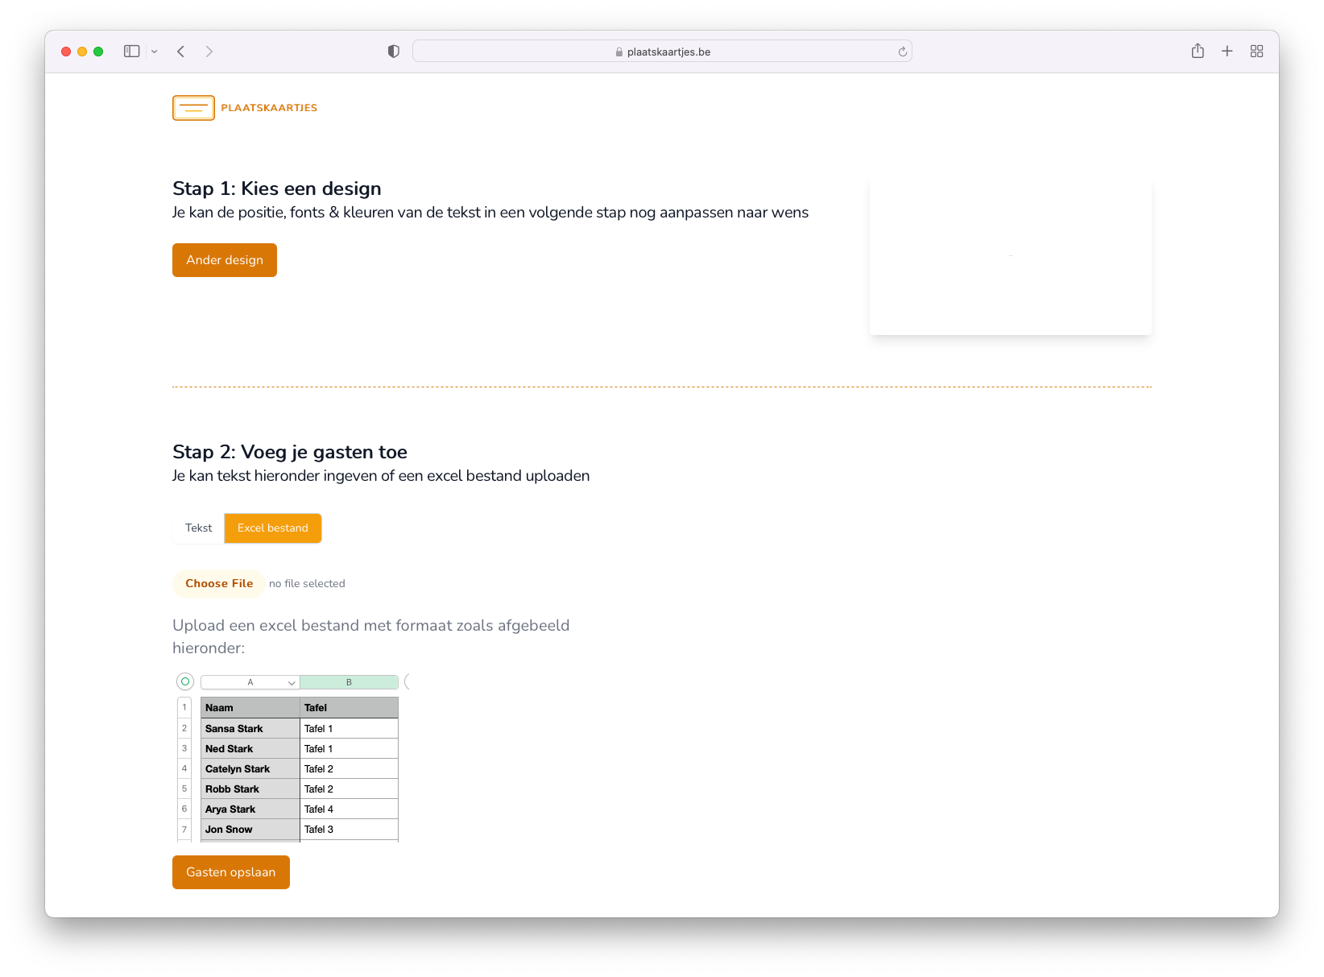
Task: Click the excel example image
Action: click(292, 758)
